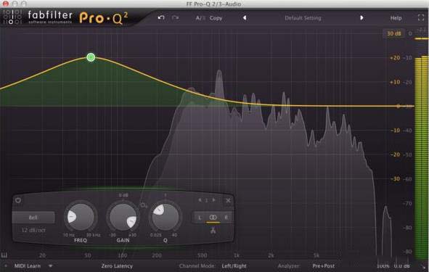Open the Default Setting preset menu
The image size is (429, 272).
[x=303, y=18]
